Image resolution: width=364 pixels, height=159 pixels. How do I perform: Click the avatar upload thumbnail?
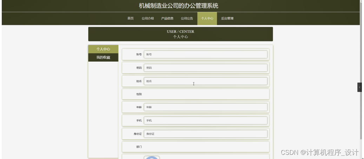152,158
